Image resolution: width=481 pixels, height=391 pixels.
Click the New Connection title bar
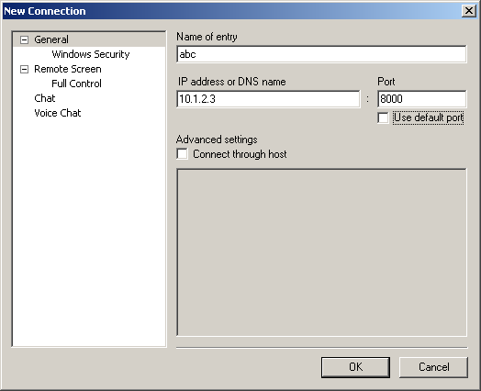pos(231,11)
